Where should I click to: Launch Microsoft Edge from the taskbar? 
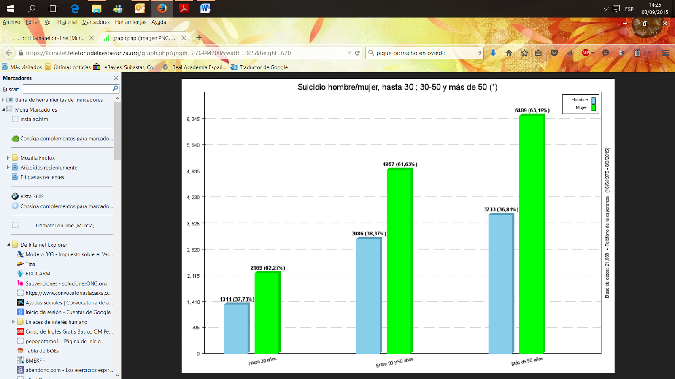point(75,8)
